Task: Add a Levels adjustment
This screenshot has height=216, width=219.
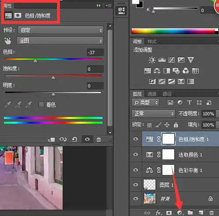Action: tap(162, 60)
